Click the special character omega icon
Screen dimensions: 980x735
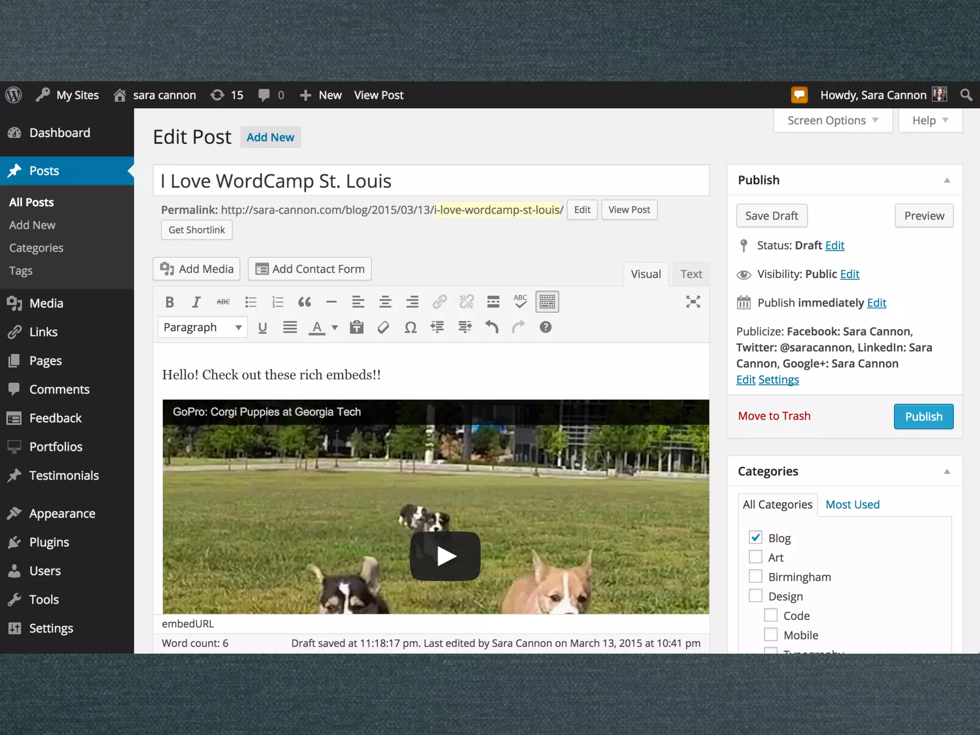tap(410, 327)
